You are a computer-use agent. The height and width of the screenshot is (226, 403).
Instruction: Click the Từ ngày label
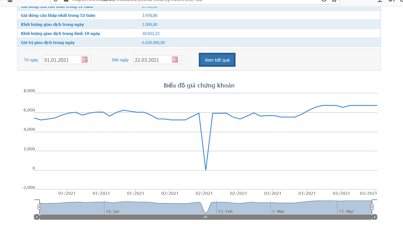click(x=31, y=60)
